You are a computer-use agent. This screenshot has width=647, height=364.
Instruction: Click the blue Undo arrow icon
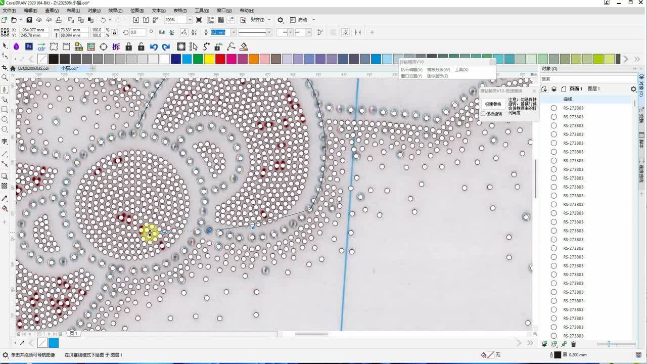point(154,47)
